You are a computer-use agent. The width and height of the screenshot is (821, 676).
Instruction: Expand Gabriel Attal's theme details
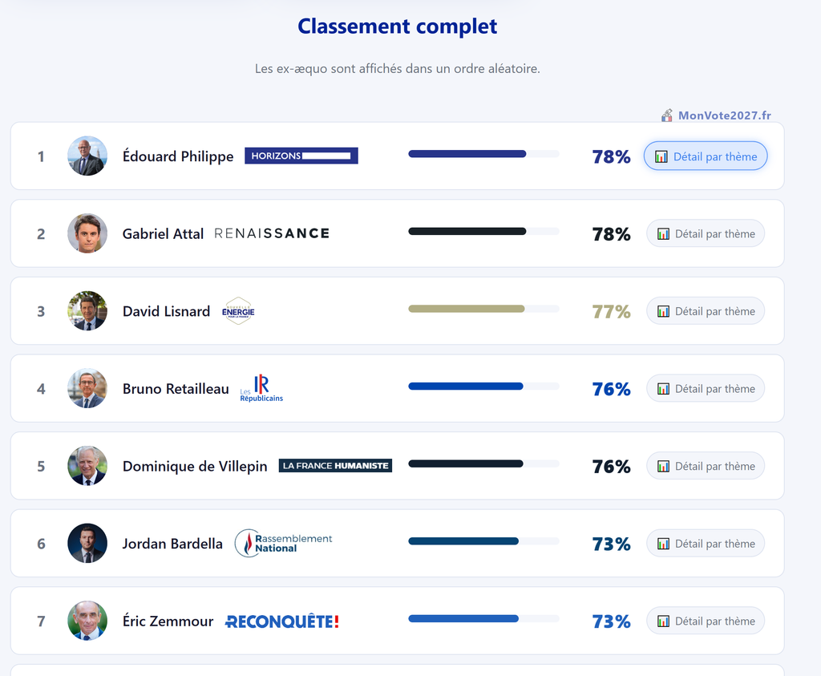pos(706,234)
